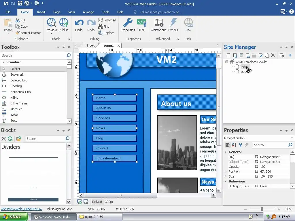Click refresh icon in Blocks panel

coord(10,139)
